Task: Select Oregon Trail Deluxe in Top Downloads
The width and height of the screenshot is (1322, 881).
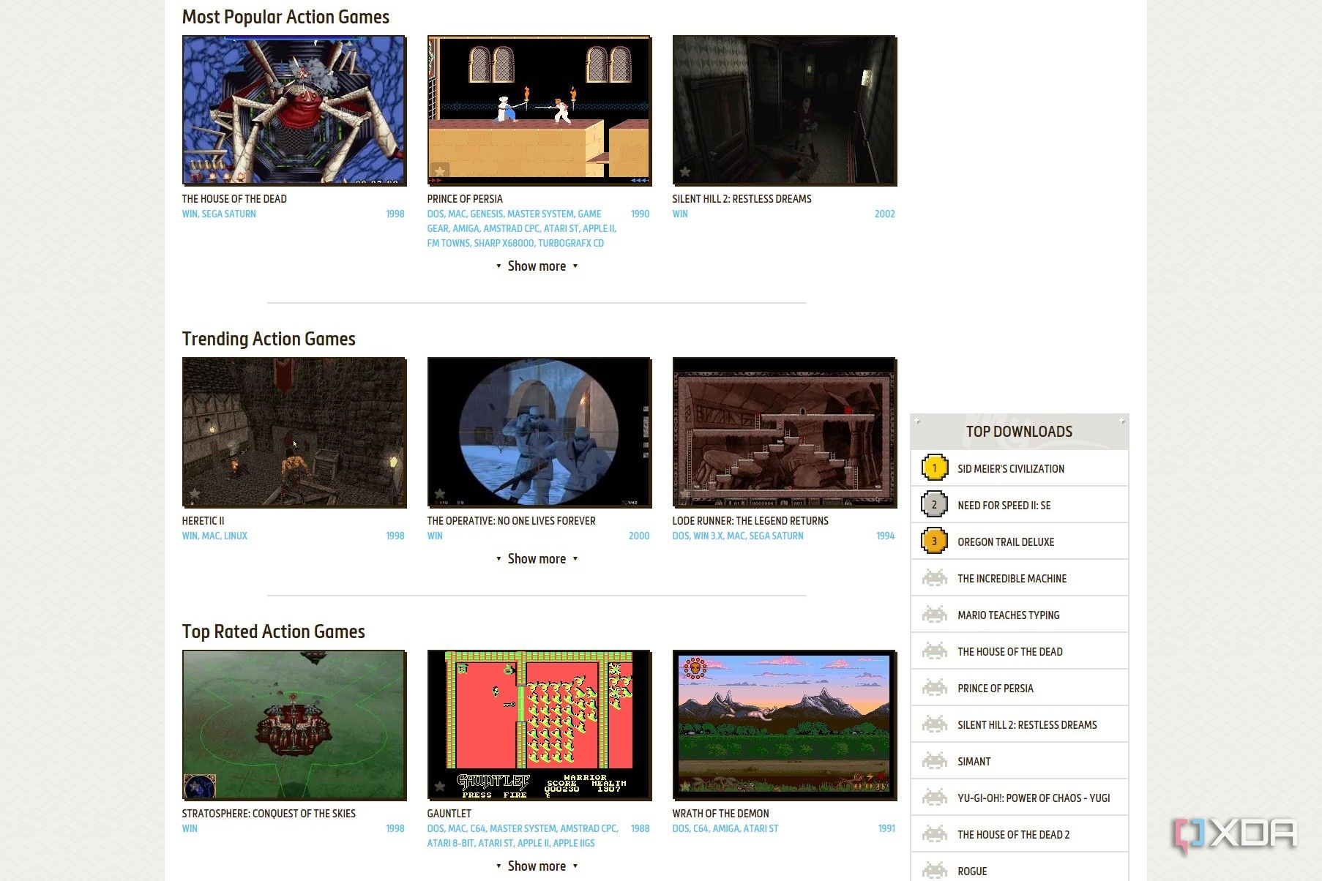Action: pos(1006,542)
